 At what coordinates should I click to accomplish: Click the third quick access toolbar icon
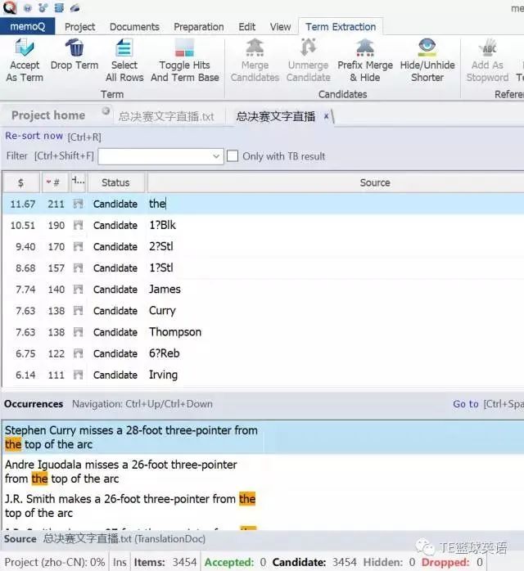pos(43,7)
